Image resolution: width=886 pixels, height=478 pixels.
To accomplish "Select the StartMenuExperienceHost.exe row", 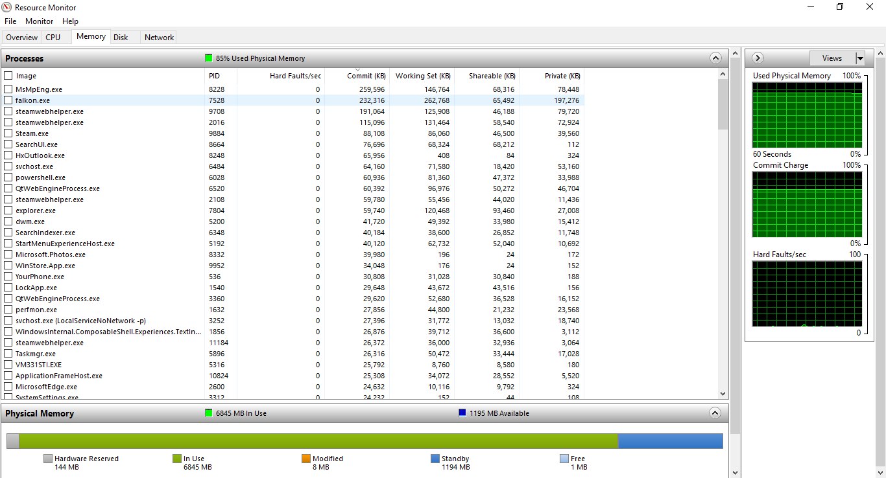I will (293, 244).
